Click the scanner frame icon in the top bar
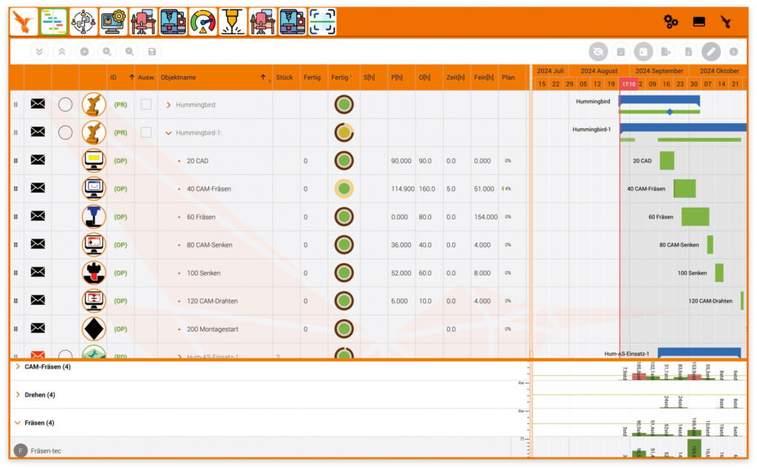The height and width of the screenshot is (469, 757). (x=322, y=22)
